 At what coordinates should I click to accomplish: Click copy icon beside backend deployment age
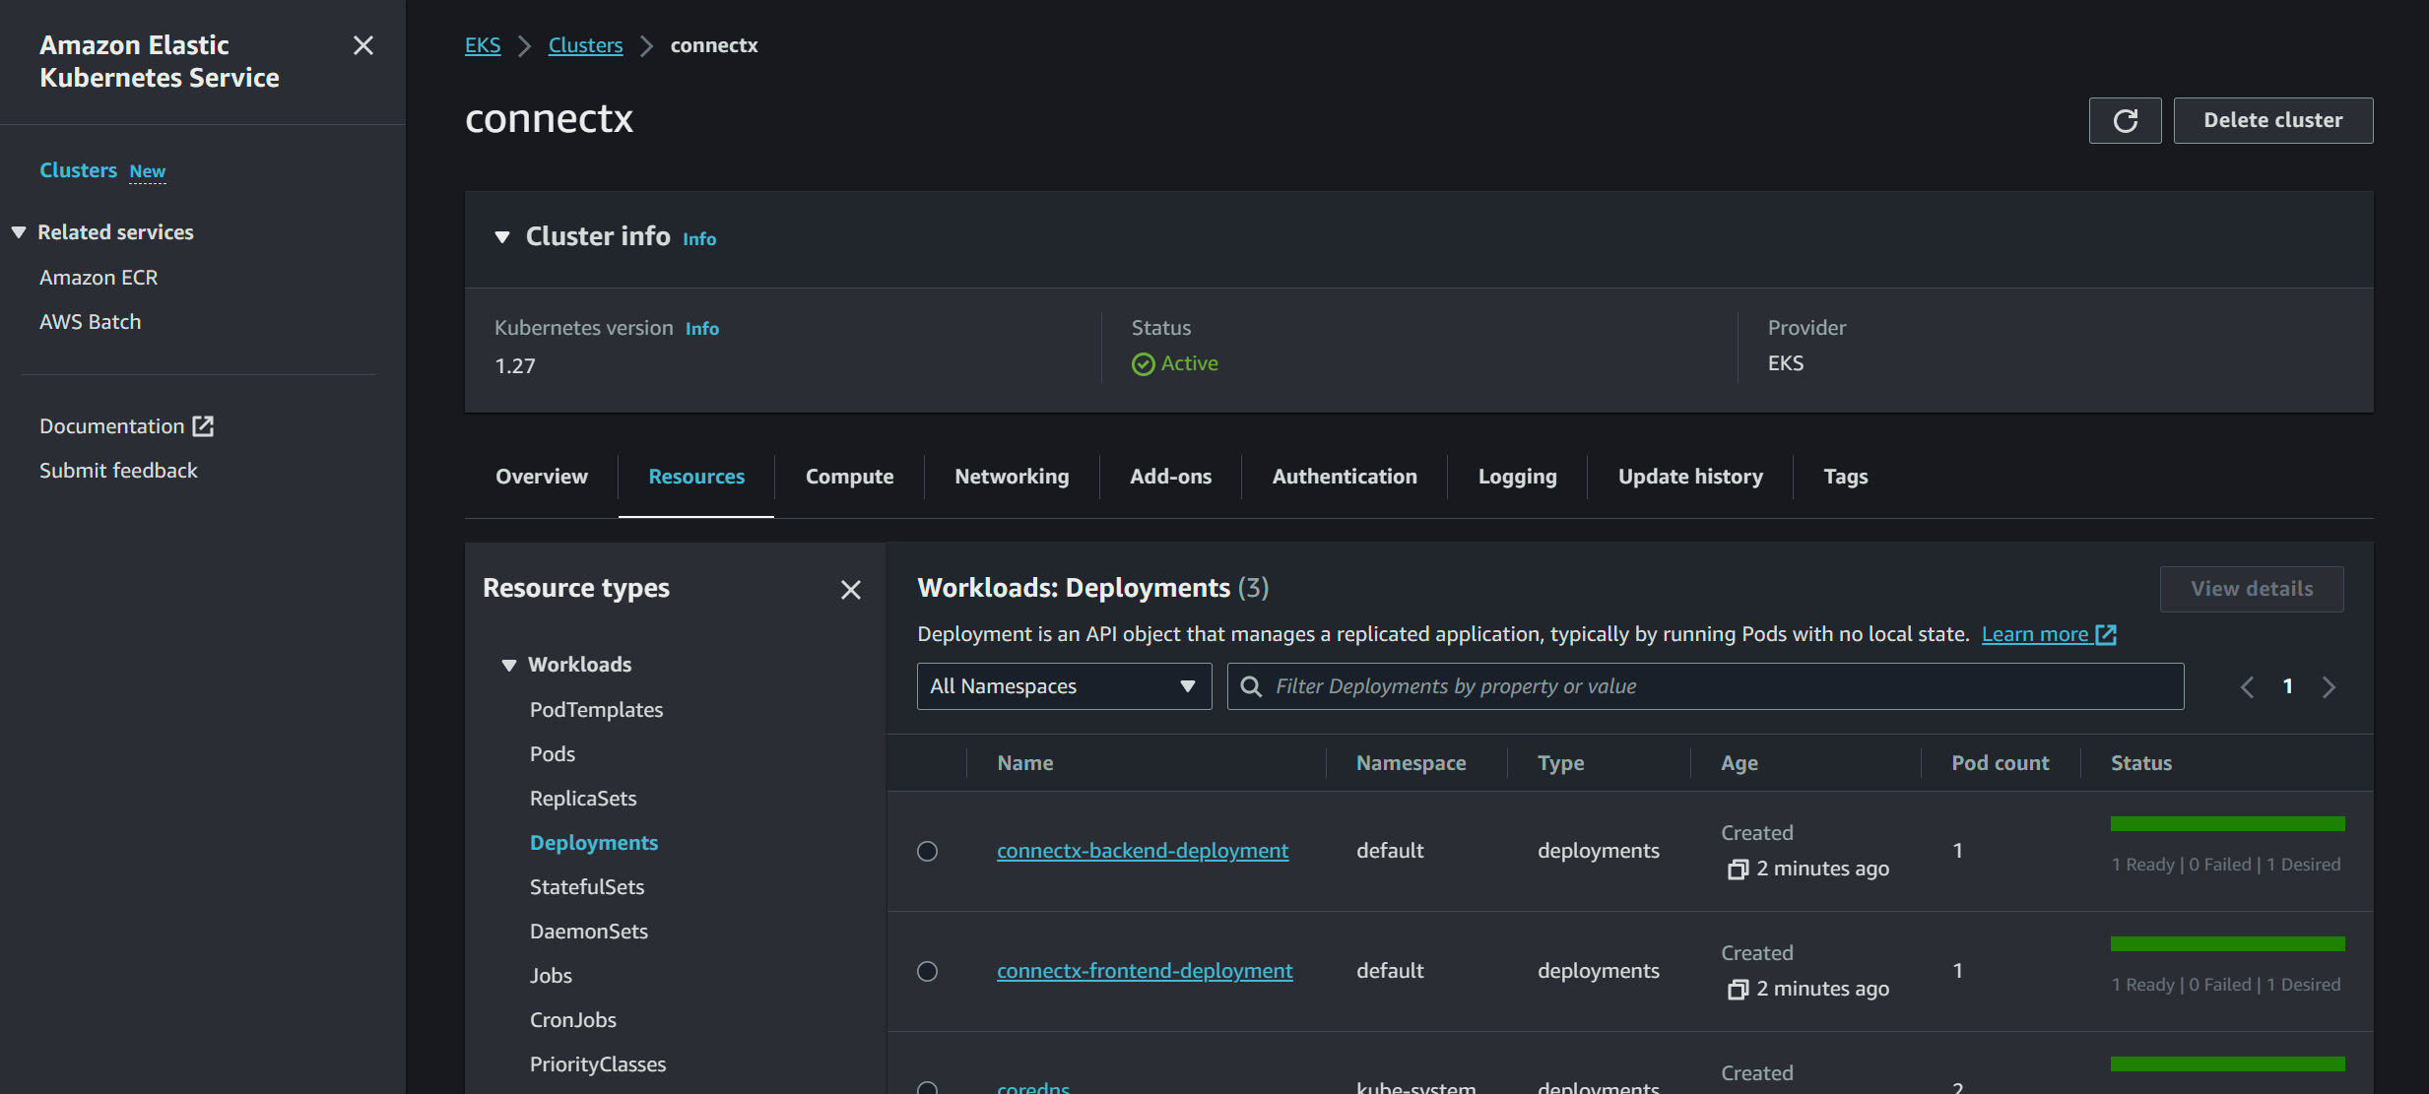click(x=1738, y=869)
